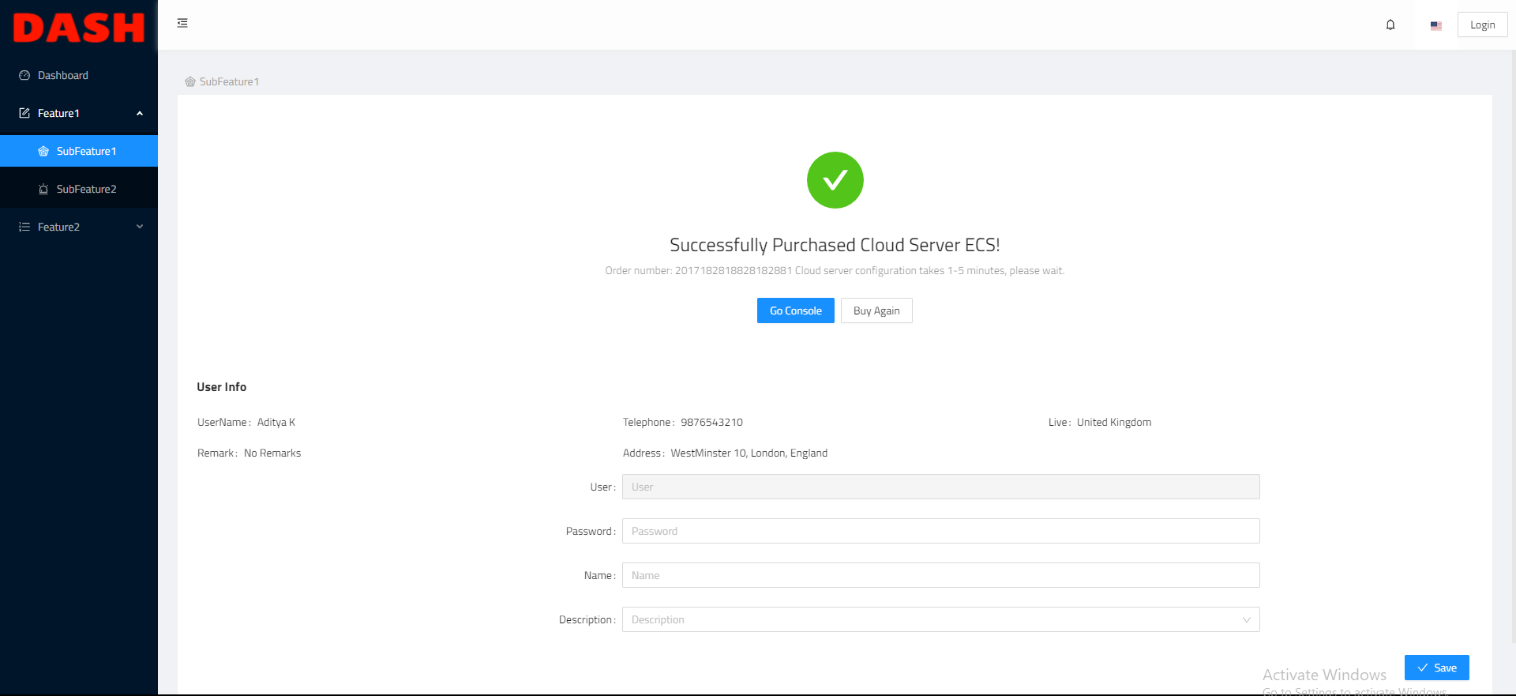Click the Dashboard gauge icon
The image size is (1516, 696).
[x=24, y=76]
